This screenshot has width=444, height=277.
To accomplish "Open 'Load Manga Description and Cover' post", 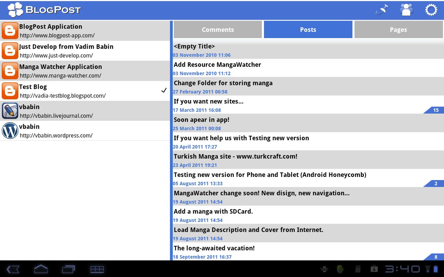I will click(x=308, y=233).
